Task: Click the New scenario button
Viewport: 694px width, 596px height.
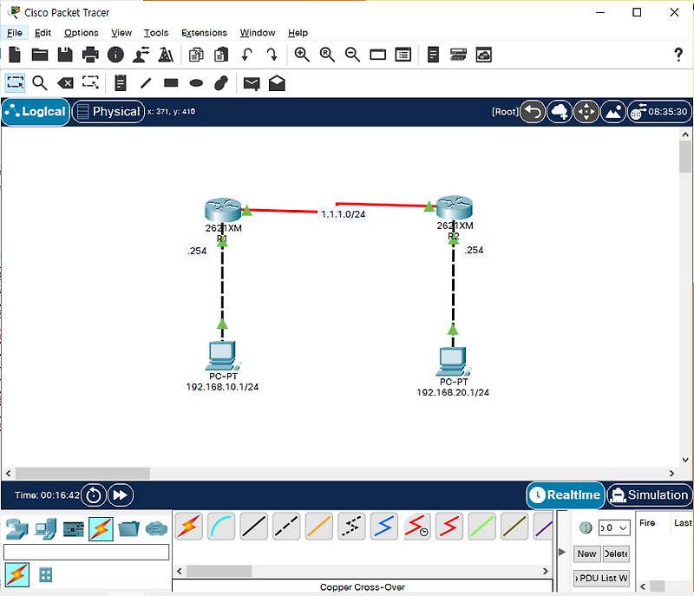Action: pos(587,553)
